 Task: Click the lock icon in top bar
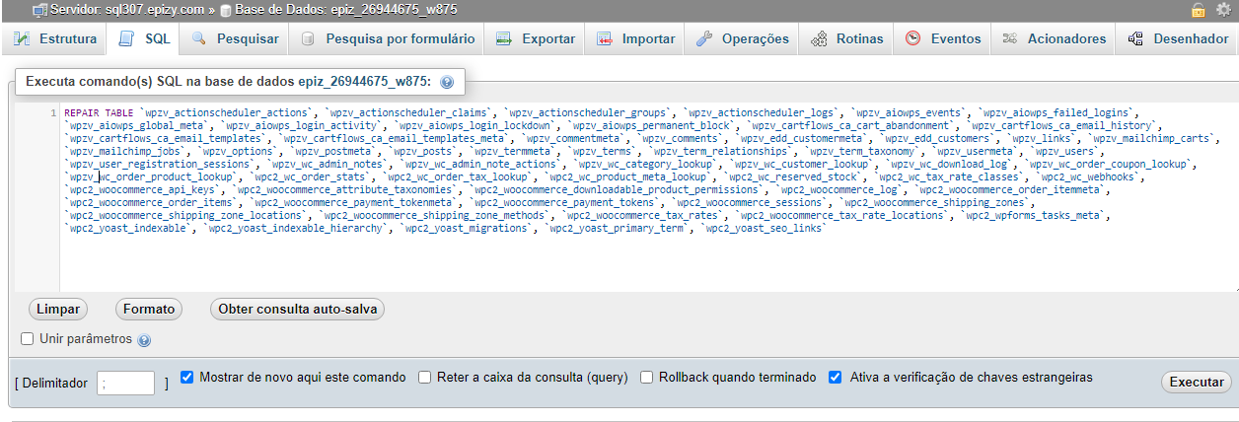[1198, 9]
